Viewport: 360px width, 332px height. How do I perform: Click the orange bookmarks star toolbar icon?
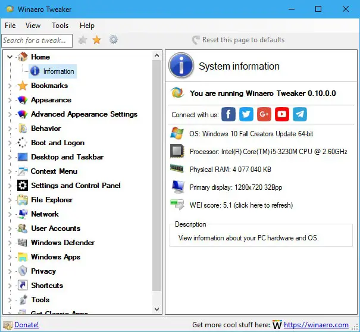[x=96, y=40]
